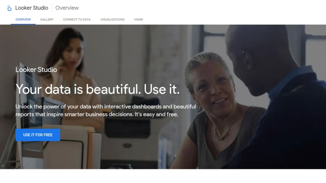Viewport: 326px width, 183px height.
Task: Select the OVERVIEW tab
Action: (x=23, y=19)
